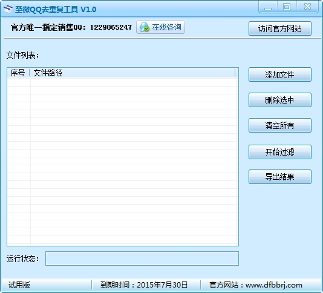Viewport: 323px width, 293px height.
Task: Click the first empty row of file list
Action: pos(122,82)
